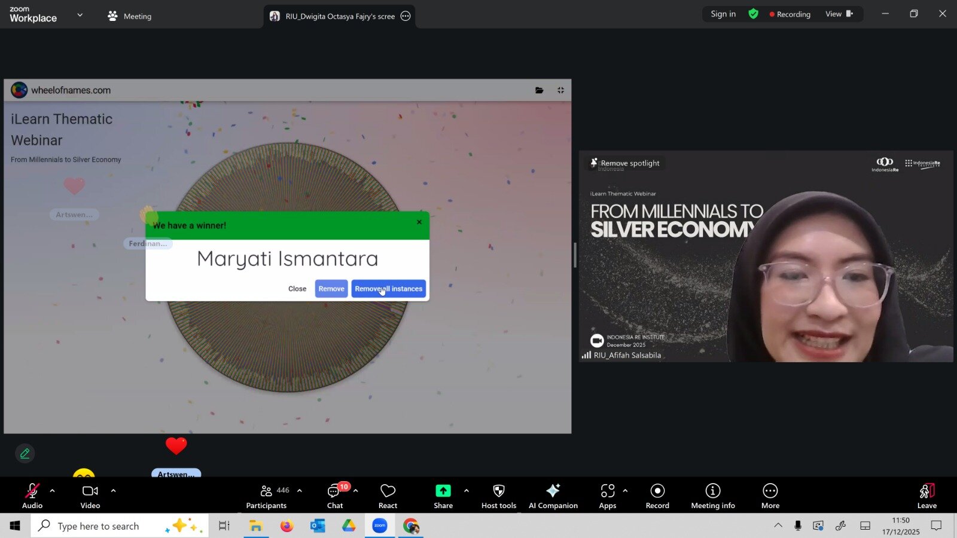Image resolution: width=957 pixels, height=538 pixels.
Task: Open the View layout menu
Action: pos(839,14)
